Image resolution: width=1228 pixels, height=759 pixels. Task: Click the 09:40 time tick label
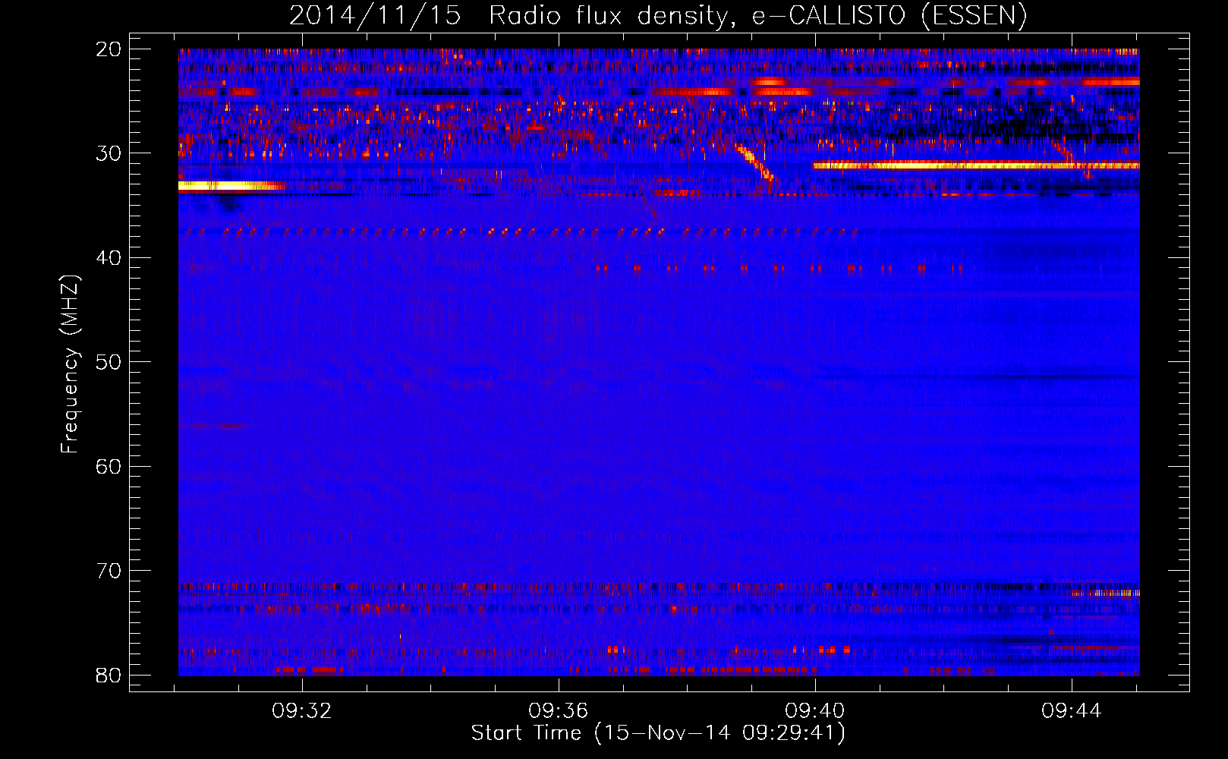tap(815, 711)
